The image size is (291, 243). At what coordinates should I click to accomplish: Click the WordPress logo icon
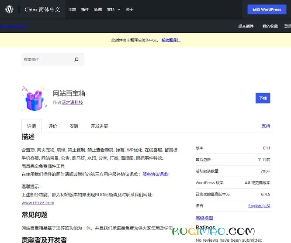tap(9, 9)
